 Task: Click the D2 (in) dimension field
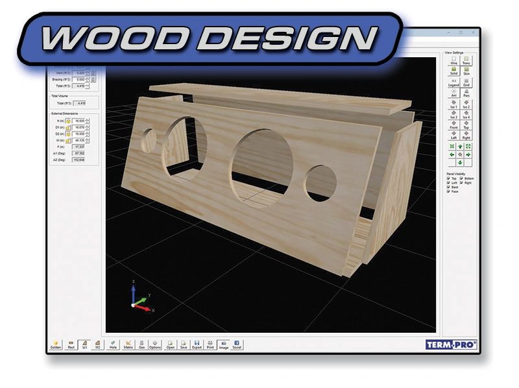[x=78, y=134]
